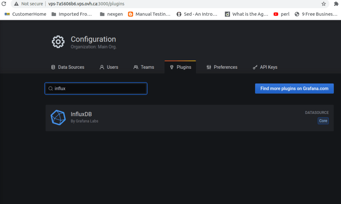The width and height of the screenshot is (341, 204).
Task: Open the perl YouTube bookmark
Action: [281, 14]
